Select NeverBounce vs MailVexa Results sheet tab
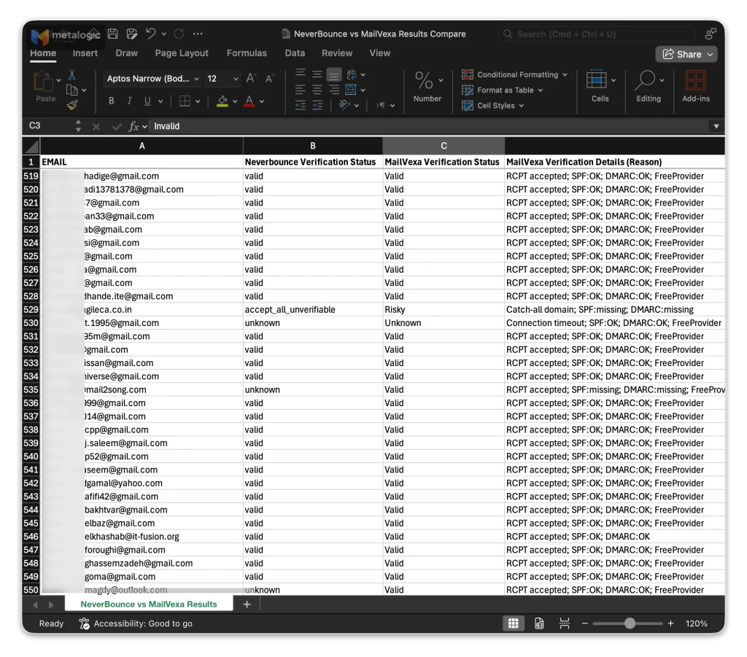 coord(149,604)
